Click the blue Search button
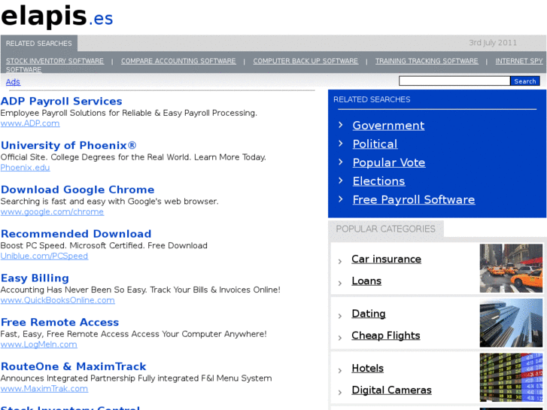This screenshot has height=410, width=547. (525, 81)
